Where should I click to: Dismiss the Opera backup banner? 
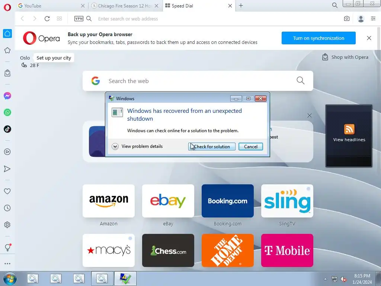point(369,38)
